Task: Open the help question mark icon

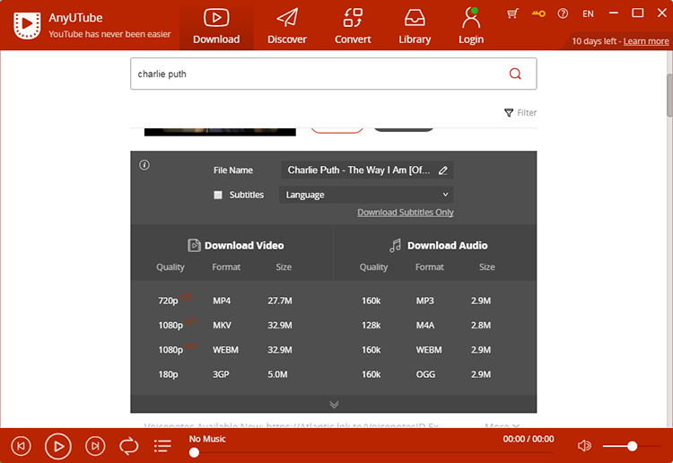Action: coord(563,13)
